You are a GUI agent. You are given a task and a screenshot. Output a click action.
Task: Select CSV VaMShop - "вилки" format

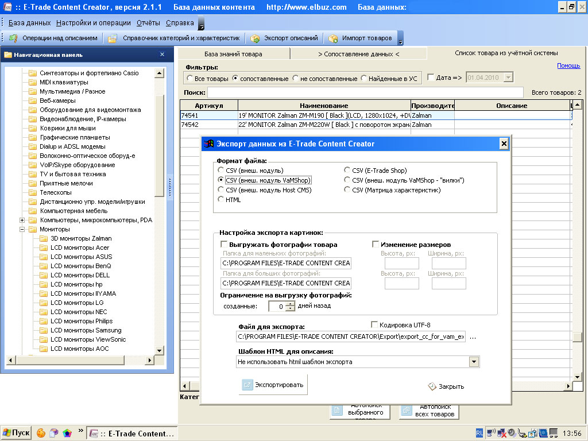pyautogui.click(x=347, y=180)
